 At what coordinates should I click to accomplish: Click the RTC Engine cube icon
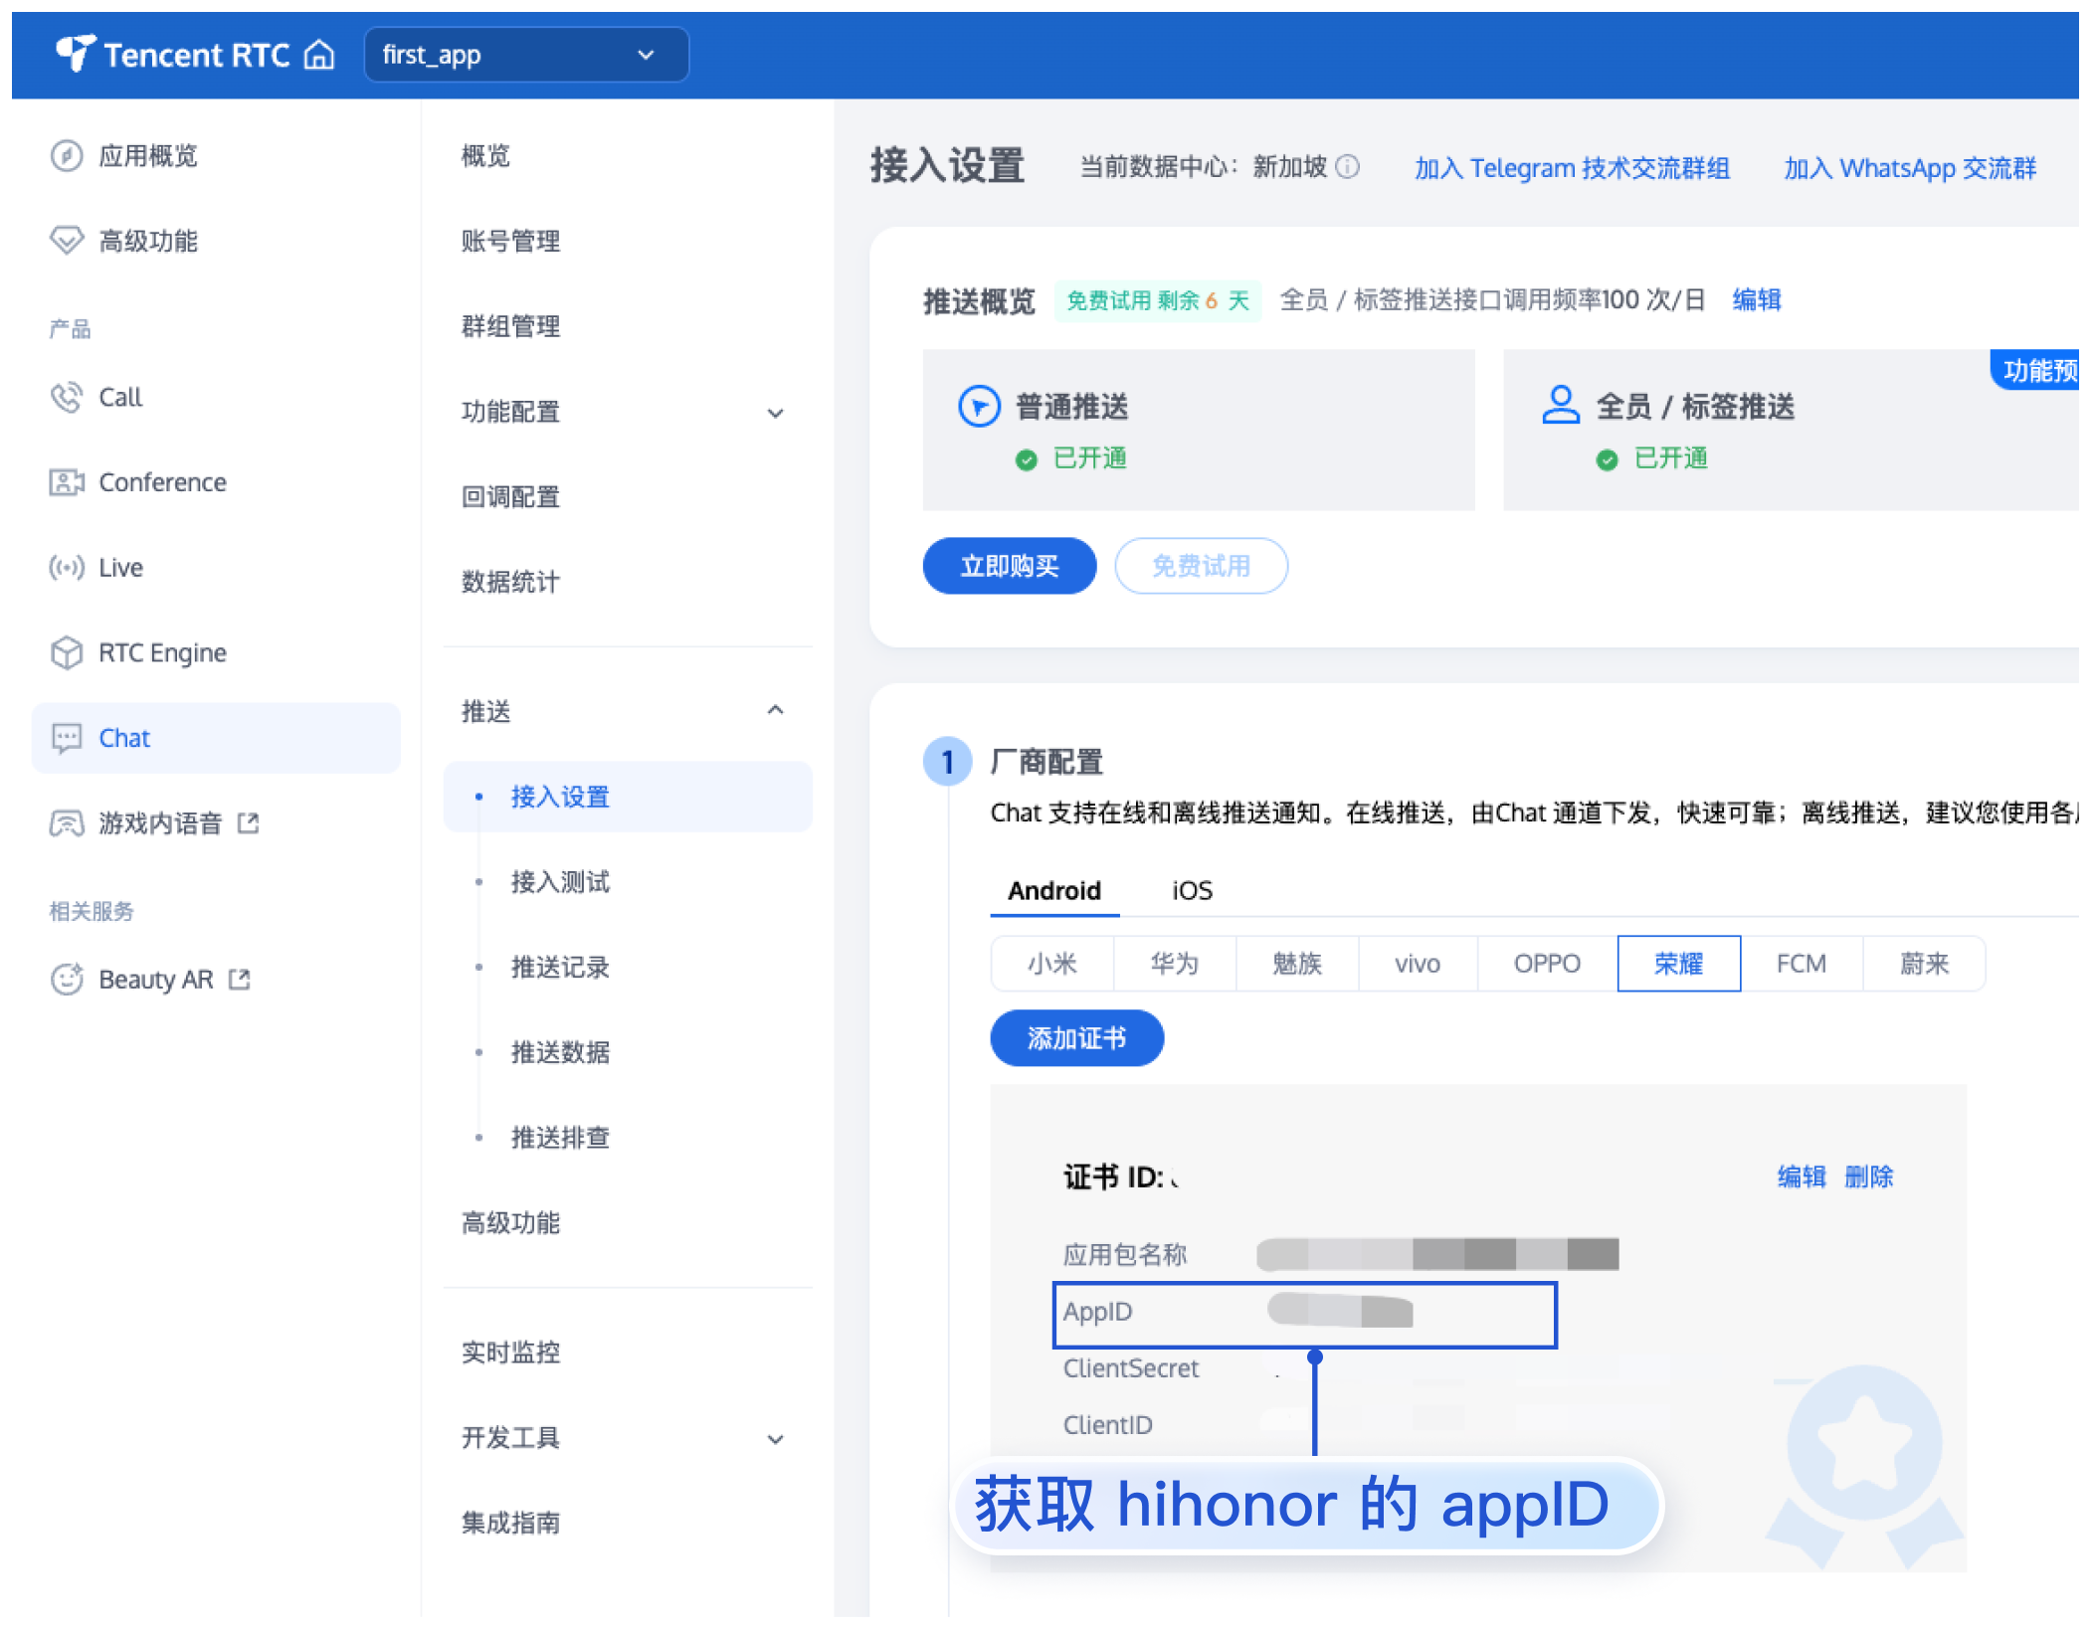(x=67, y=653)
